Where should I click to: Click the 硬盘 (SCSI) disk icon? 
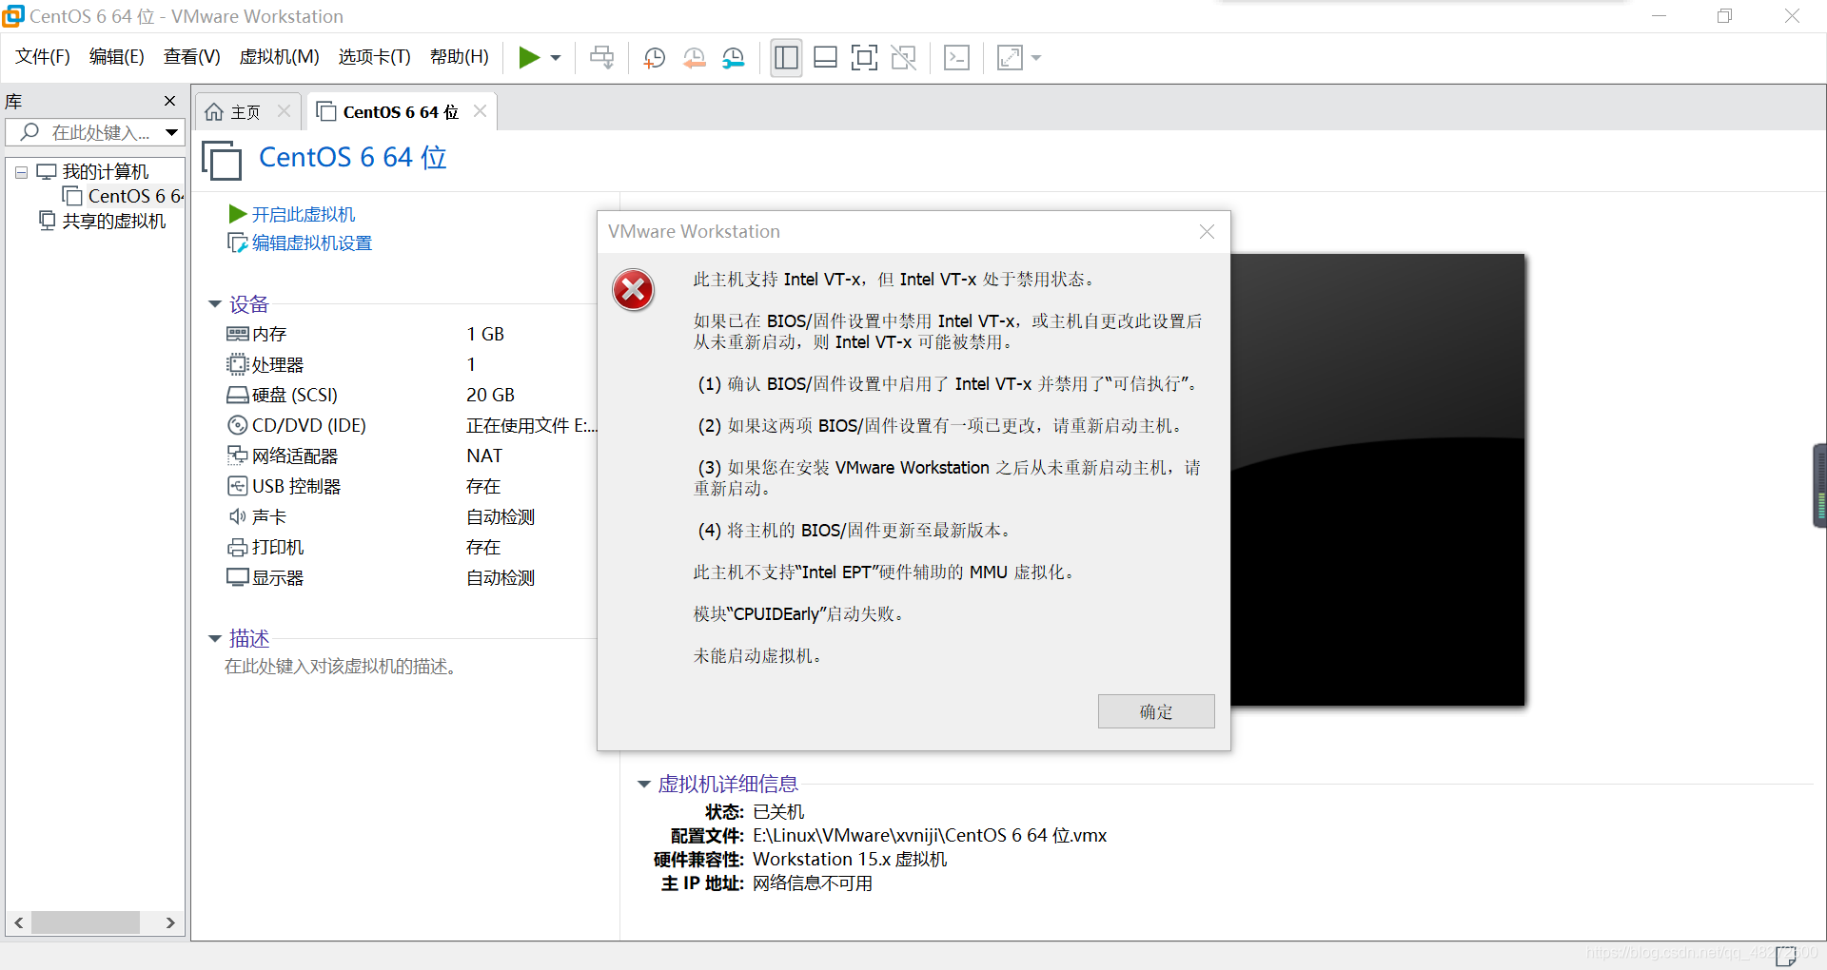237,395
